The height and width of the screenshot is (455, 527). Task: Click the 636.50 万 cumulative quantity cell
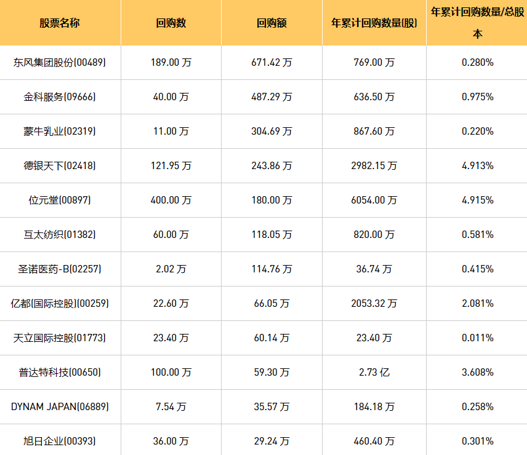coord(374,97)
